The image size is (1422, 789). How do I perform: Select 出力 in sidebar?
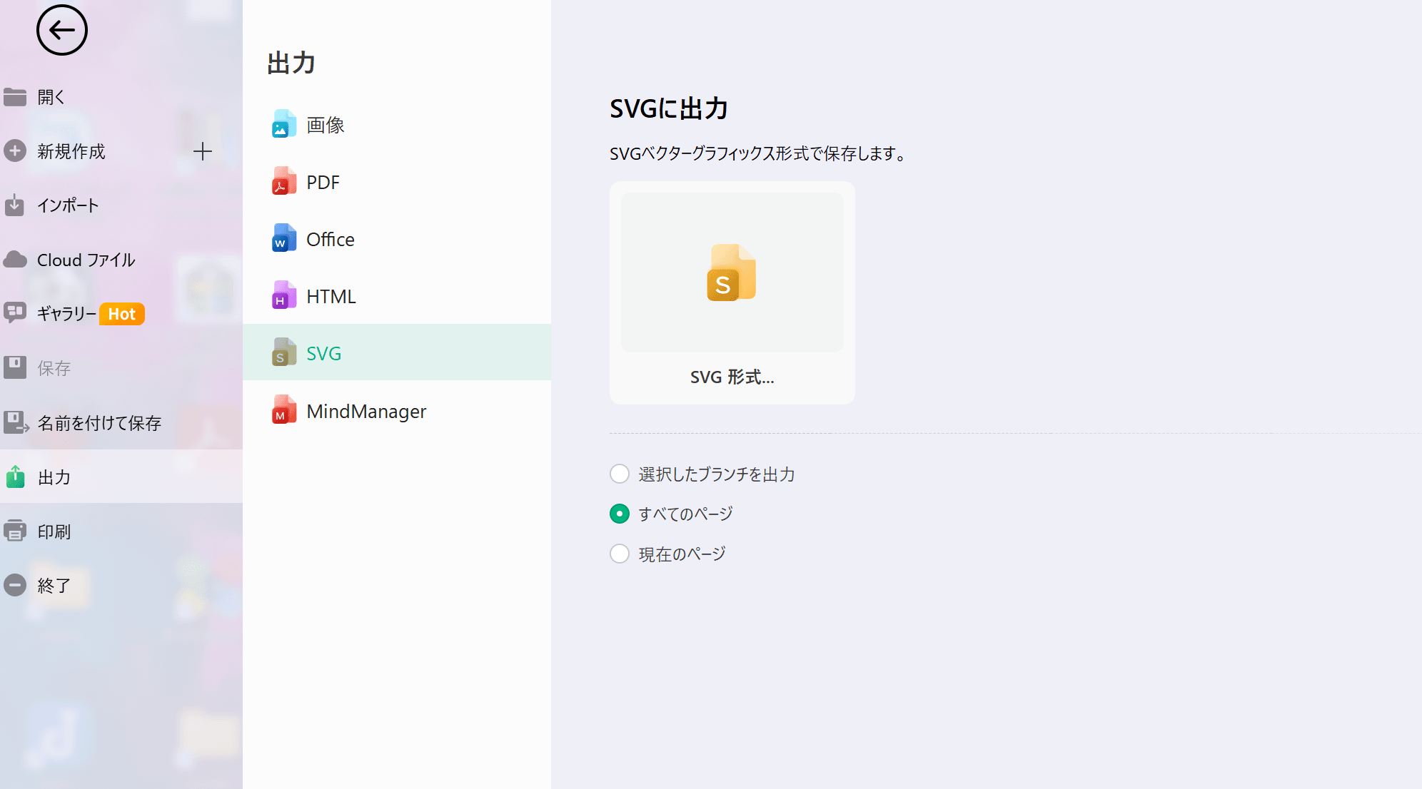[121, 477]
